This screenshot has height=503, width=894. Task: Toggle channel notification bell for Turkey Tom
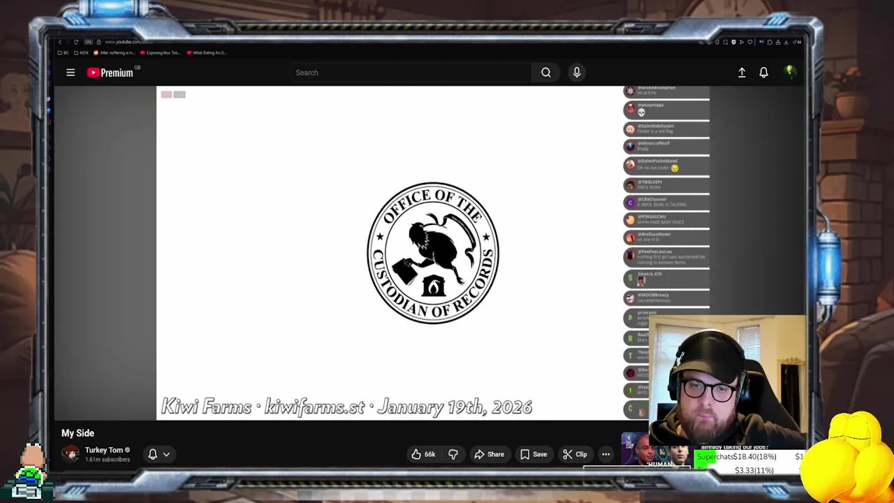click(153, 454)
